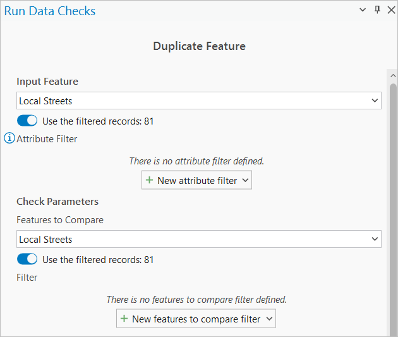
Task: Expand the New attribute filter dropdown arrow
Action: [245, 181]
